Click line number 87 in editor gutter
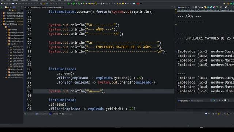Image resolution: width=234 pixels, height=132 pixels. coord(29,78)
